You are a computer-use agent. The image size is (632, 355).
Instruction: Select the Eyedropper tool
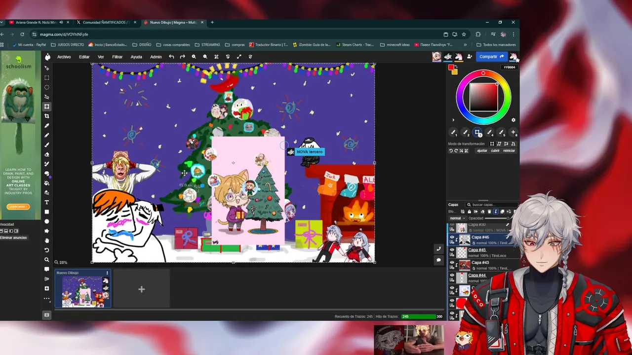click(x=47, y=126)
